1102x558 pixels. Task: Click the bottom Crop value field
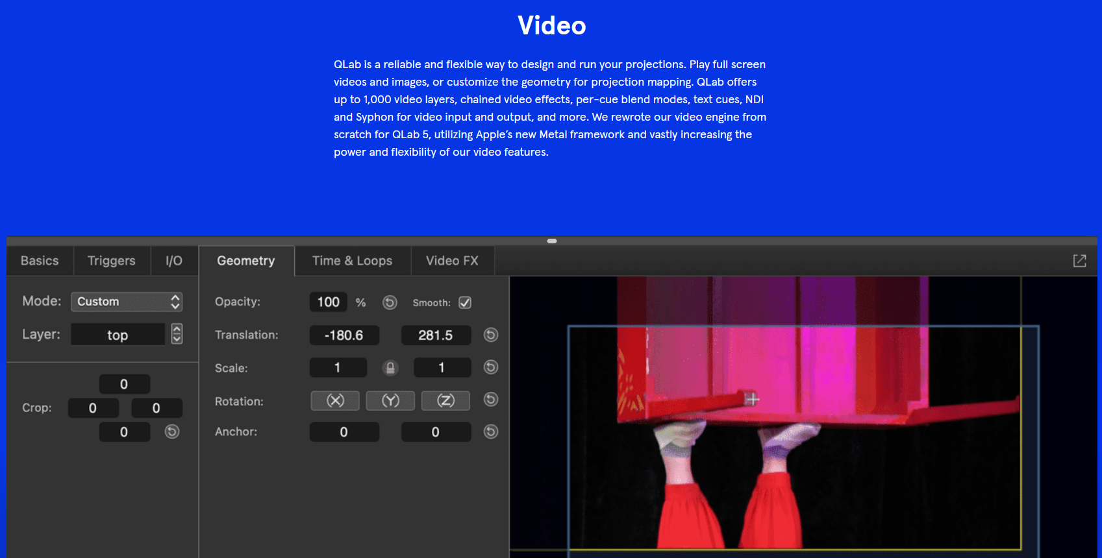pyautogui.click(x=124, y=432)
